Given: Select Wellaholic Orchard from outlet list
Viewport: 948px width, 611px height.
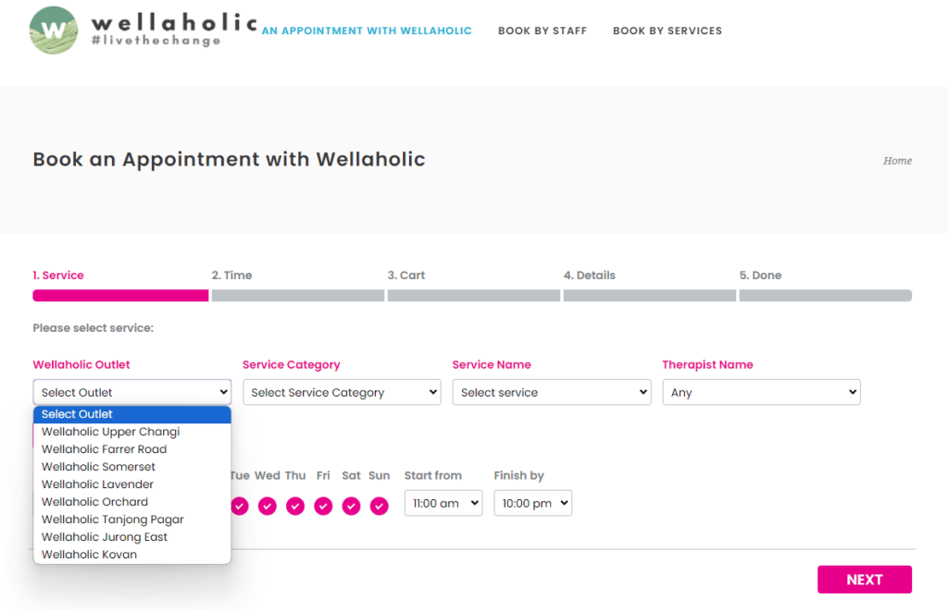Looking at the screenshot, I should [x=94, y=501].
